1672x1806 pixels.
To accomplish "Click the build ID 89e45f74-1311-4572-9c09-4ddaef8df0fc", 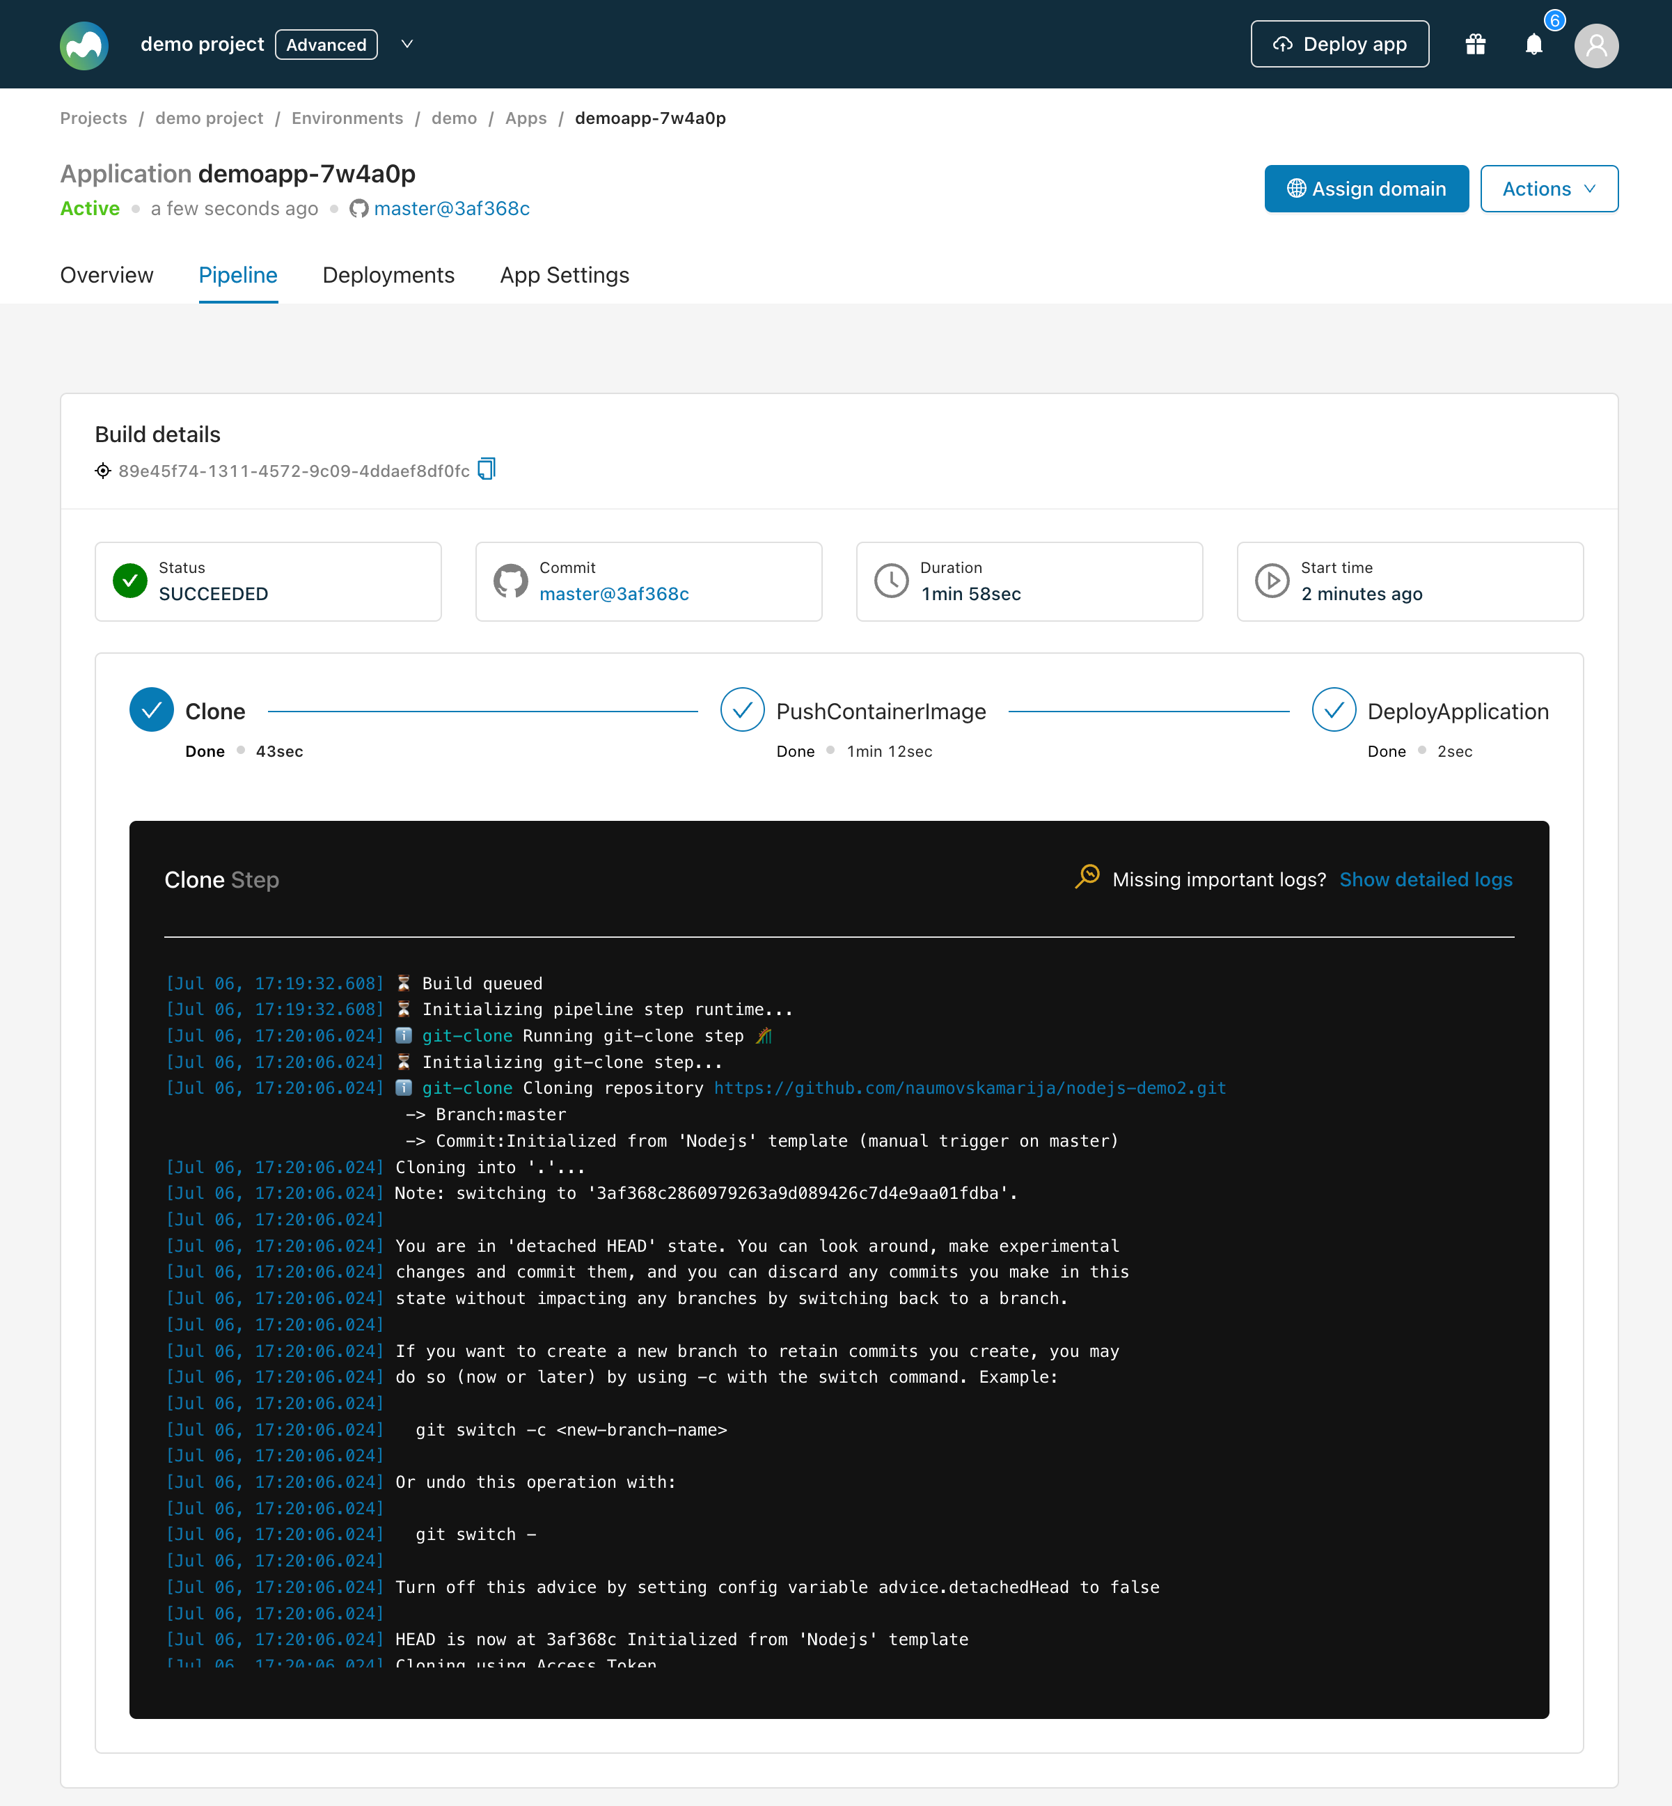I will (x=294, y=471).
